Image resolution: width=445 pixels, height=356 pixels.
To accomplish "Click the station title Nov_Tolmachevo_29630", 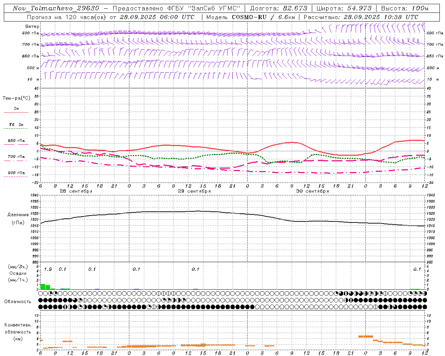I will click(56, 8).
